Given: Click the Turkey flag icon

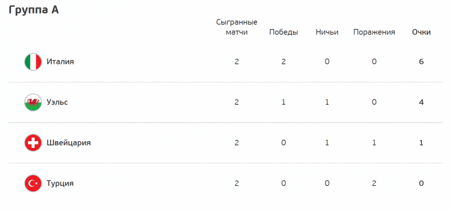Looking at the screenshot, I should pos(33,183).
